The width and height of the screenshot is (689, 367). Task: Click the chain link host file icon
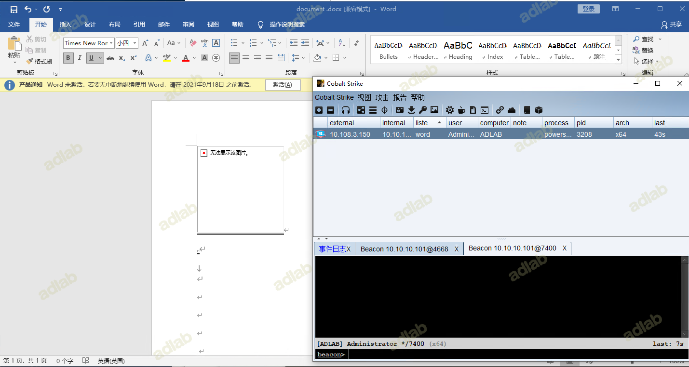pyautogui.click(x=500, y=110)
